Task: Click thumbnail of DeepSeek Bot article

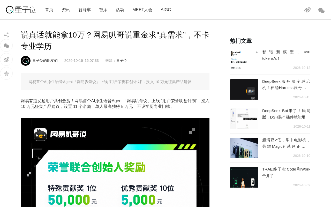Action: tap(244, 119)
